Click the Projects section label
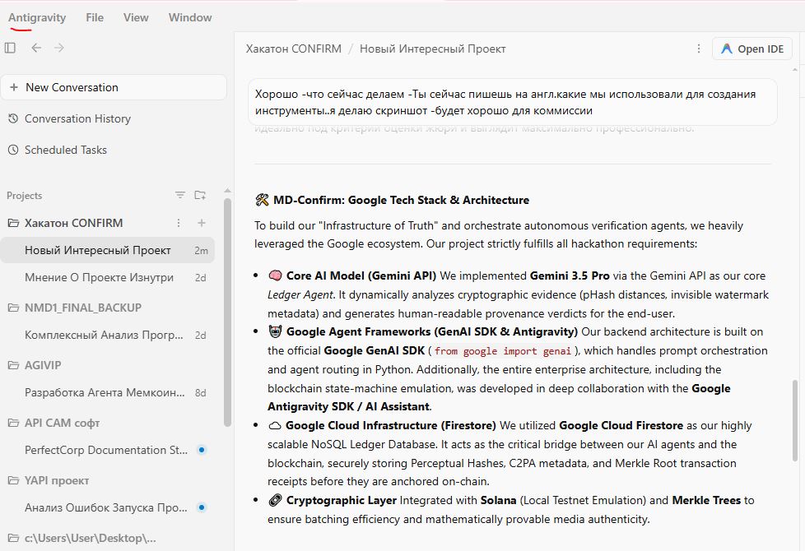 pyautogui.click(x=24, y=196)
